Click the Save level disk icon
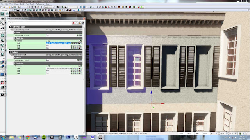 click(12, 7)
